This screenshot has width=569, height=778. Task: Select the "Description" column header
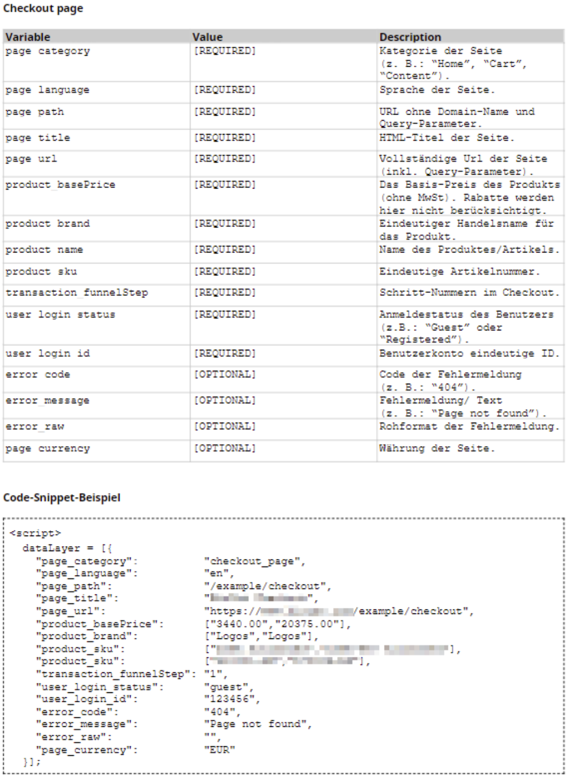point(410,37)
